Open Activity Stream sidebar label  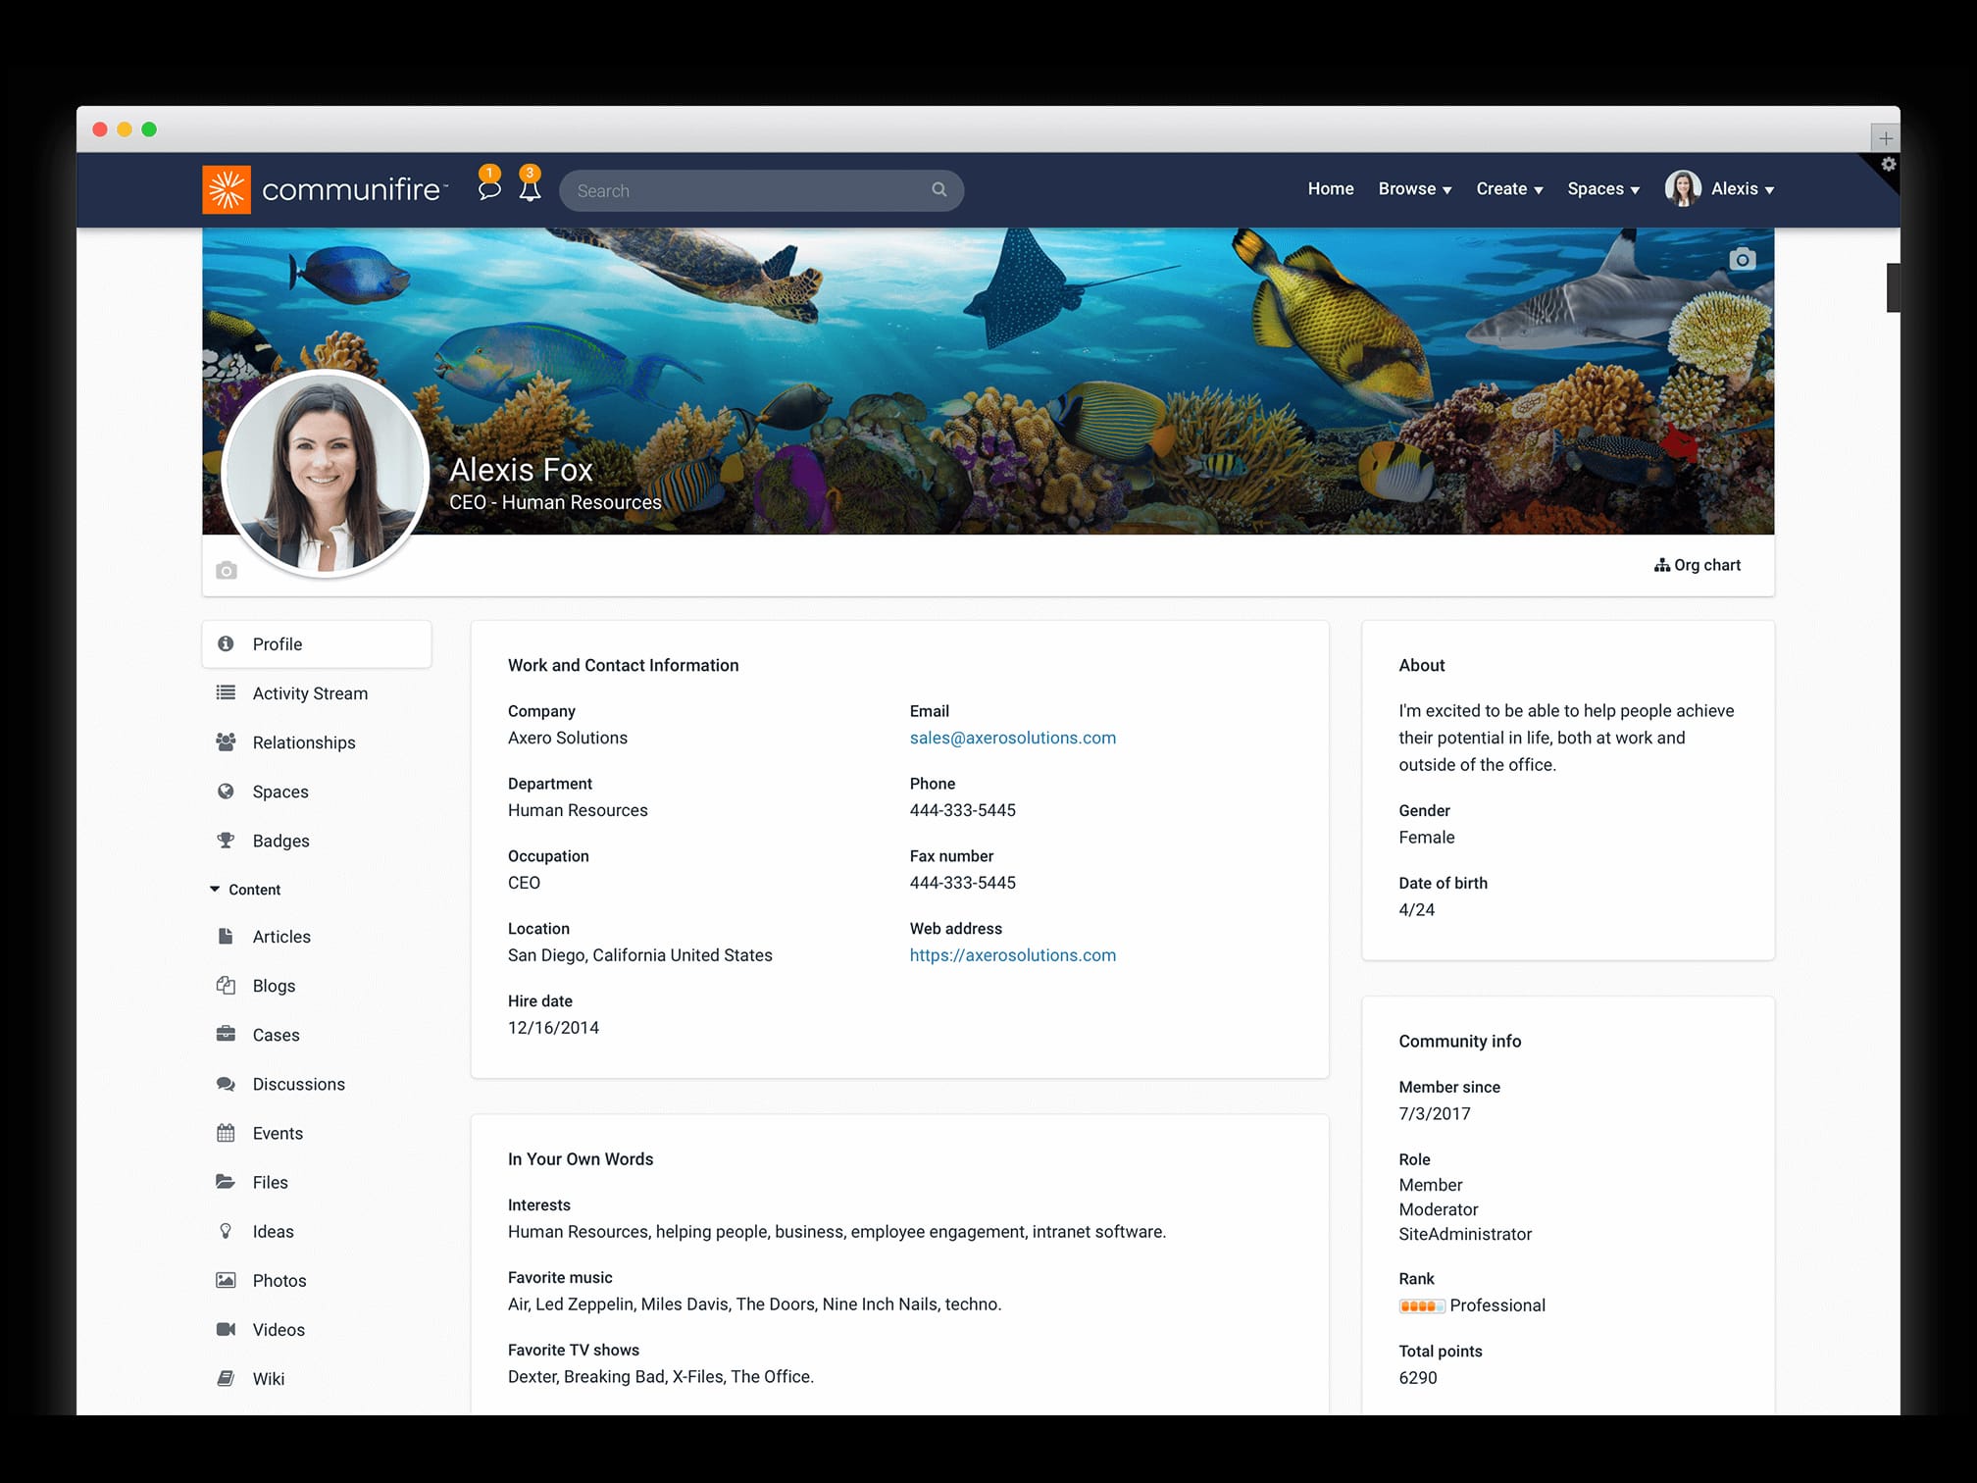(310, 693)
